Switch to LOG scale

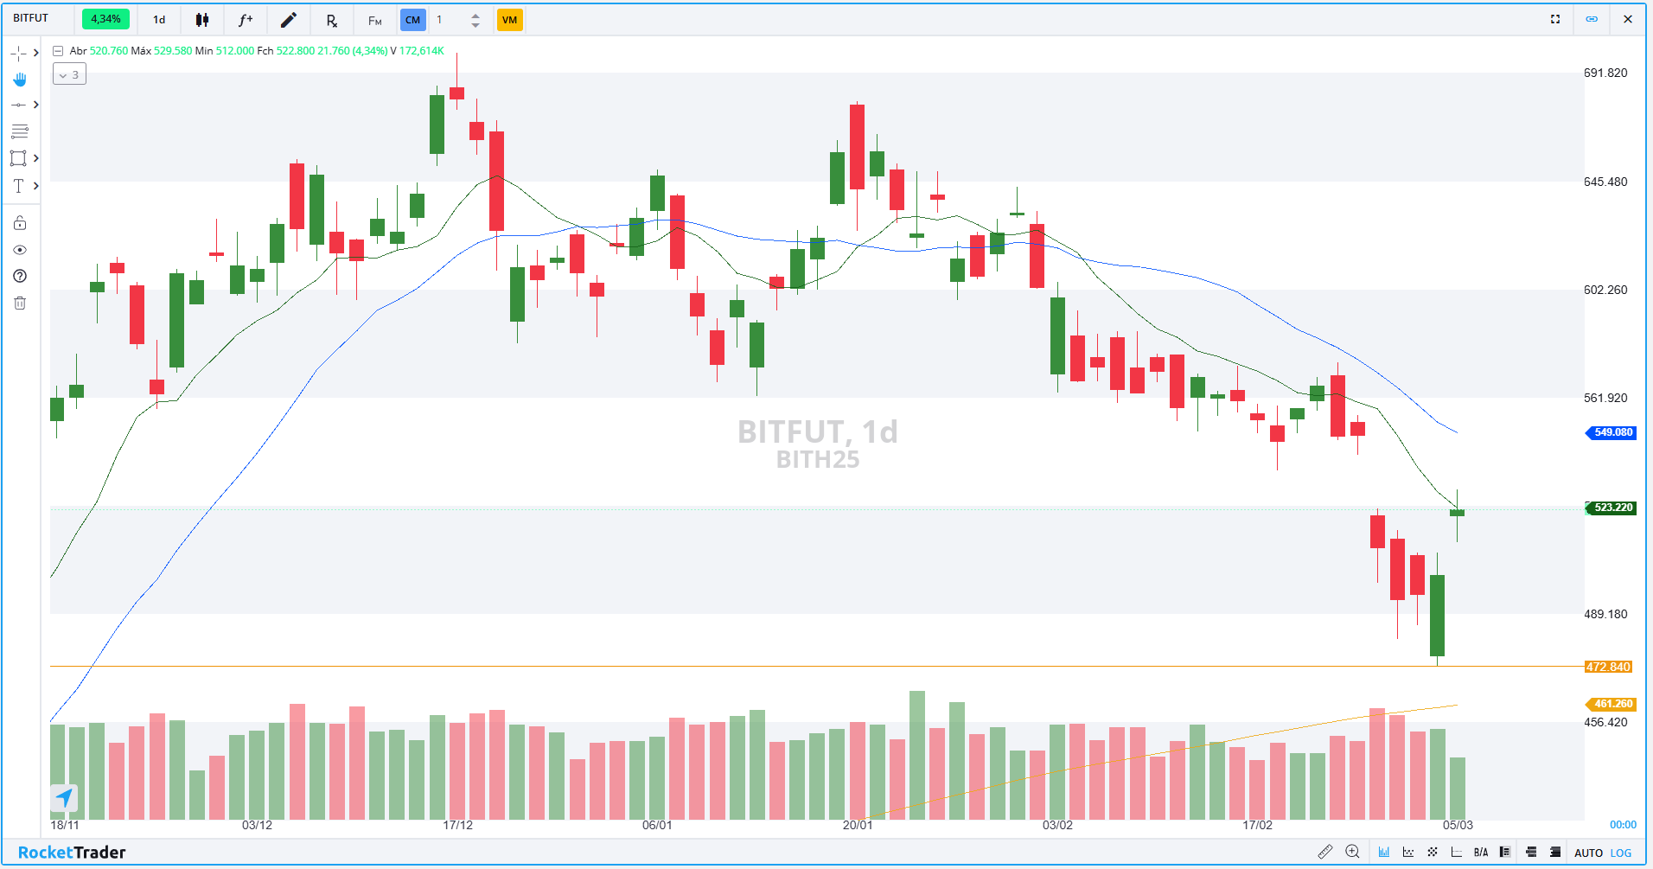pyautogui.click(x=1621, y=853)
